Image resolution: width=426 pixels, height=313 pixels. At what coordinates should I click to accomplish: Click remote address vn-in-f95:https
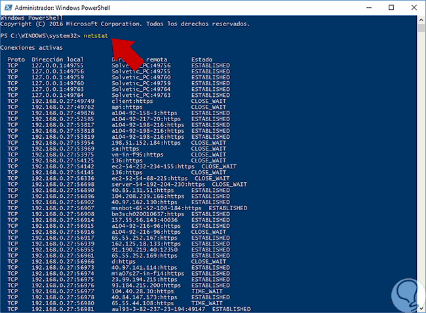138,155
